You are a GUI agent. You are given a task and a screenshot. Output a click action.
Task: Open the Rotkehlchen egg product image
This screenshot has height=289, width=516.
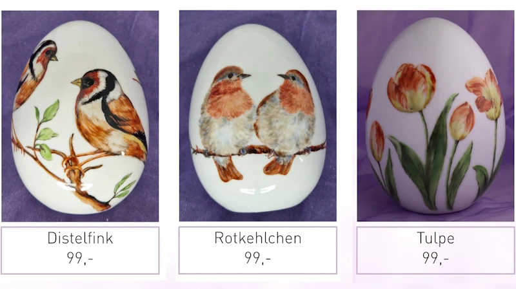(257, 116)
